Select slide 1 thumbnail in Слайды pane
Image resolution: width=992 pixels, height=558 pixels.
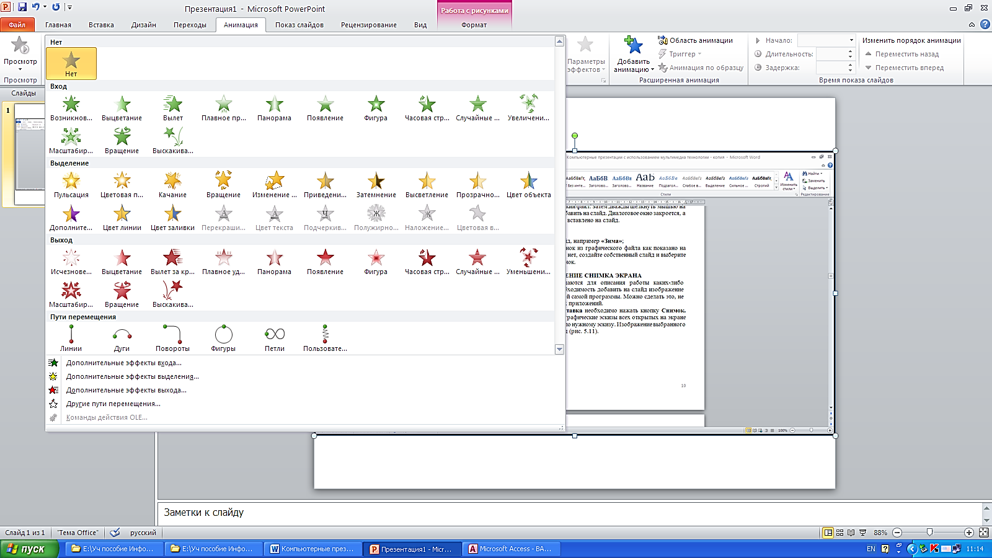[x=29, y=155]
